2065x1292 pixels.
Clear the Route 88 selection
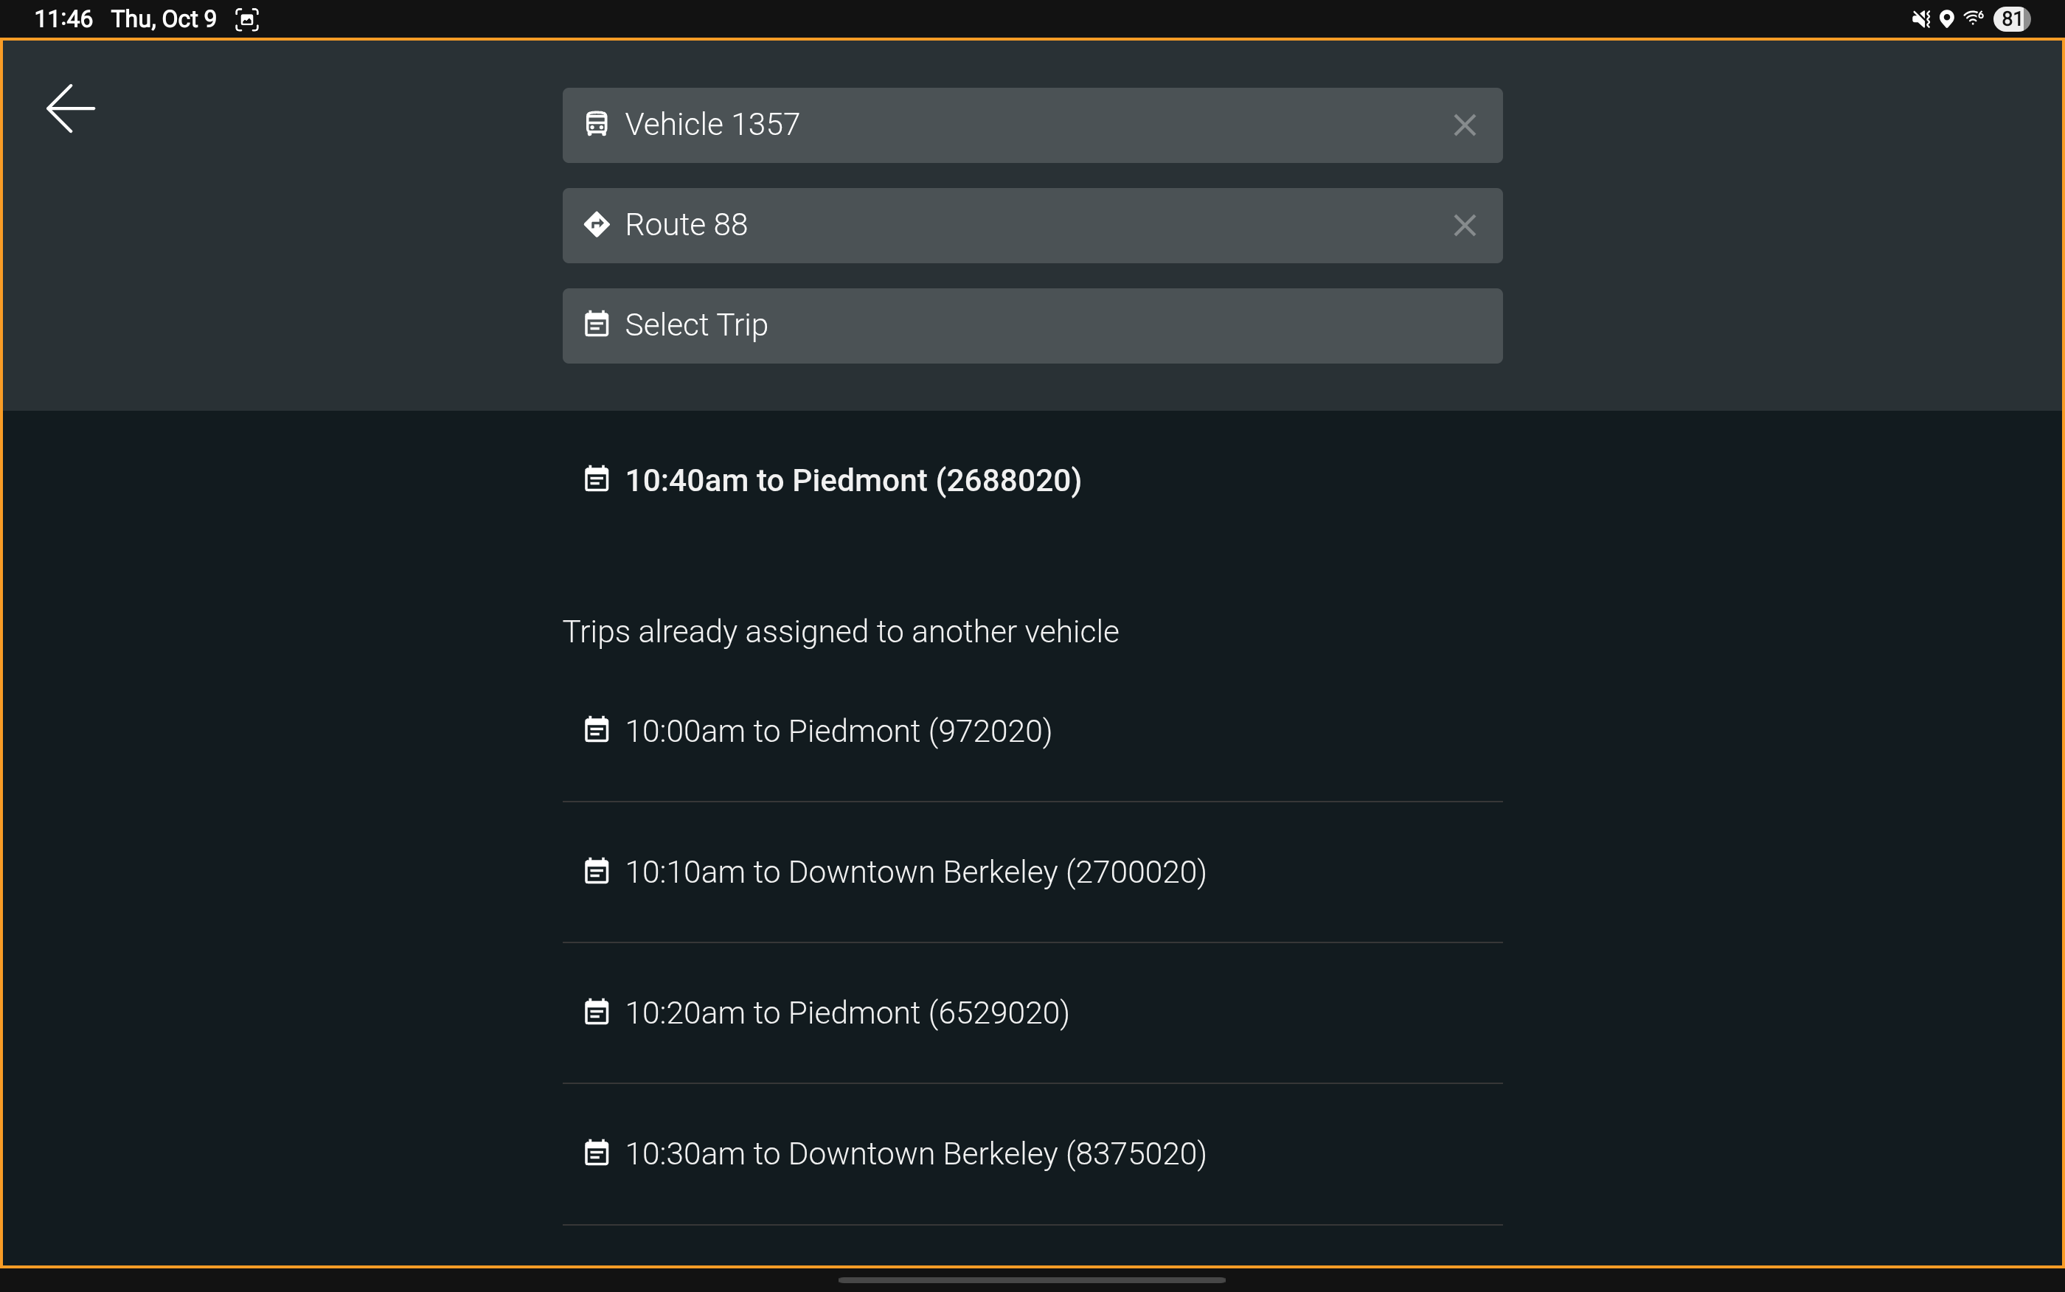point(1465,226)
